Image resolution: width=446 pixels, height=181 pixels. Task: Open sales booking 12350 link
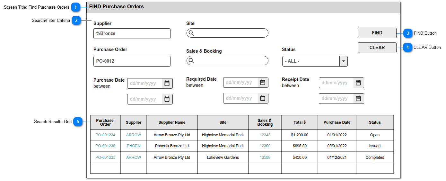tap(265, 146)
